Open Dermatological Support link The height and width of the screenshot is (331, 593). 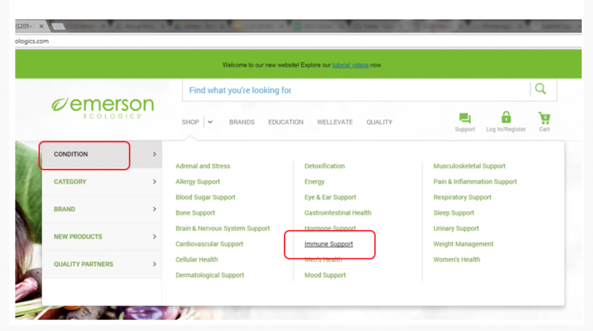[210, 275]
